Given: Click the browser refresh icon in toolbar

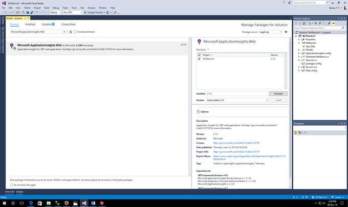Looking at the screenshot, I should click(x=107, y=13).
